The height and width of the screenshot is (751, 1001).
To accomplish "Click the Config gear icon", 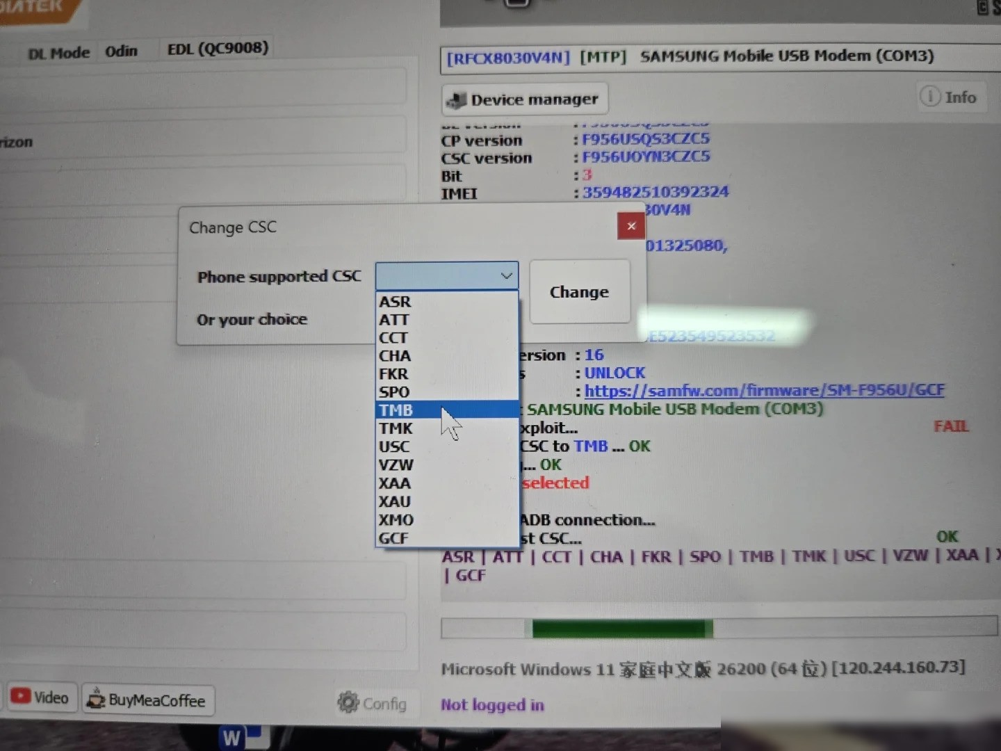I will point(348,703).
